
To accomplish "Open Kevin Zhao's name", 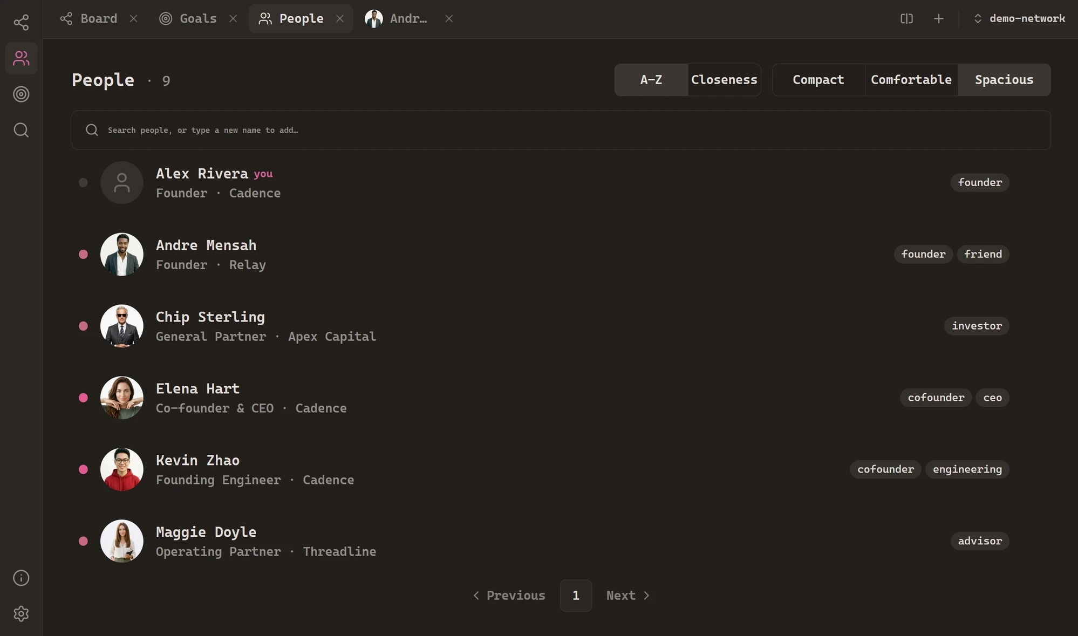I will pyautogui.click(x=197, y=461).
